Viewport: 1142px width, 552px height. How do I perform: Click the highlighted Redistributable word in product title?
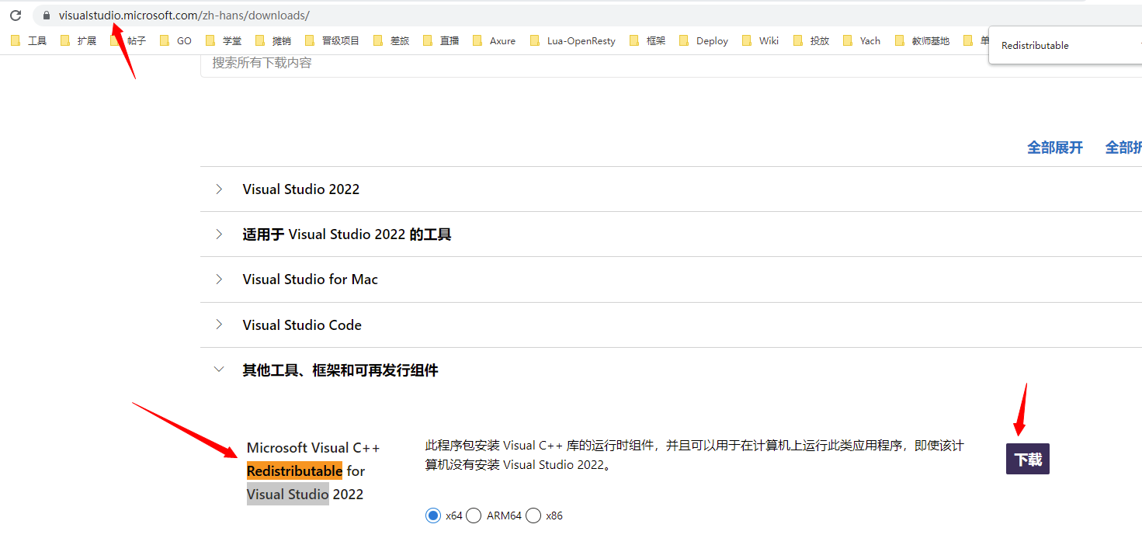click(294, 471)
